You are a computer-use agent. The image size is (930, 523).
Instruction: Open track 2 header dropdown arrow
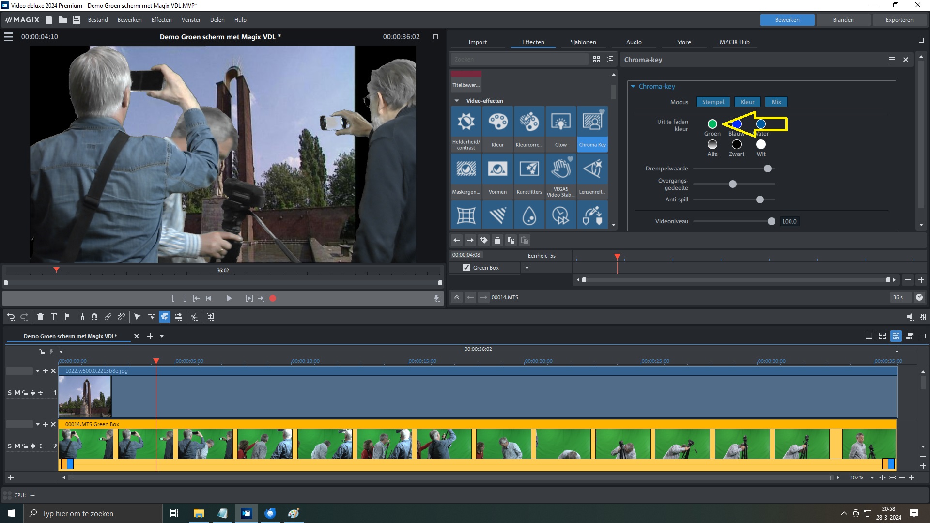(38, 424)
